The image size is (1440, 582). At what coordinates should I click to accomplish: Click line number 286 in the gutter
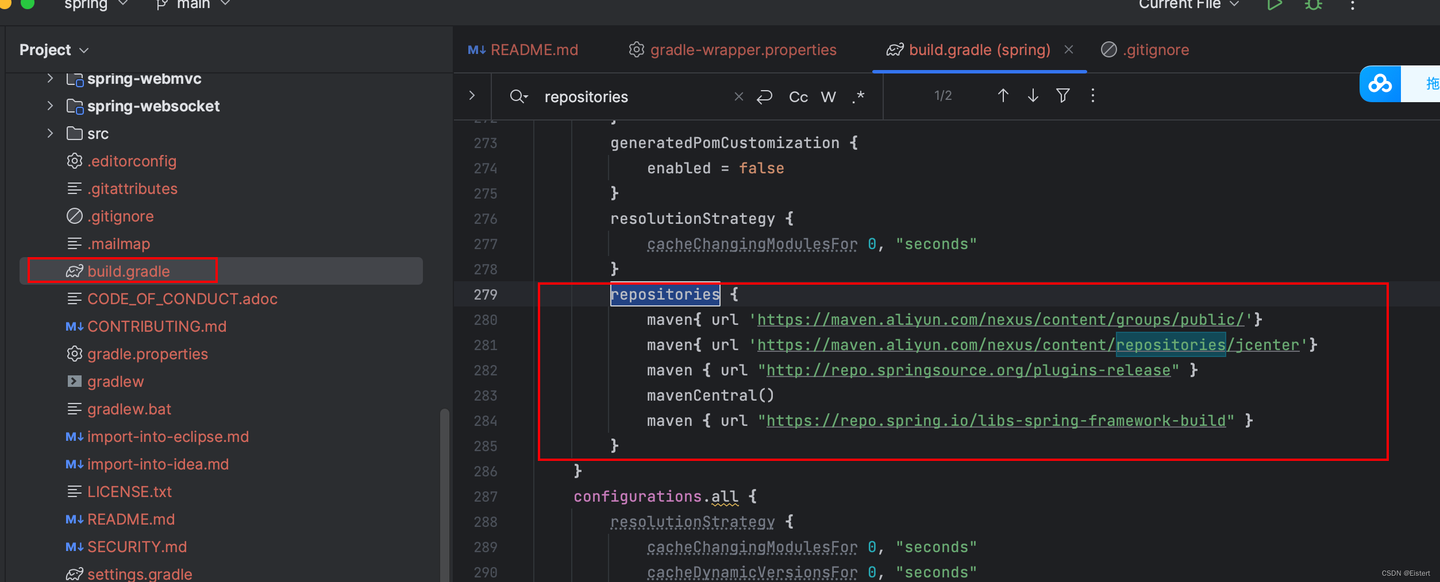[x=486, y=471]
